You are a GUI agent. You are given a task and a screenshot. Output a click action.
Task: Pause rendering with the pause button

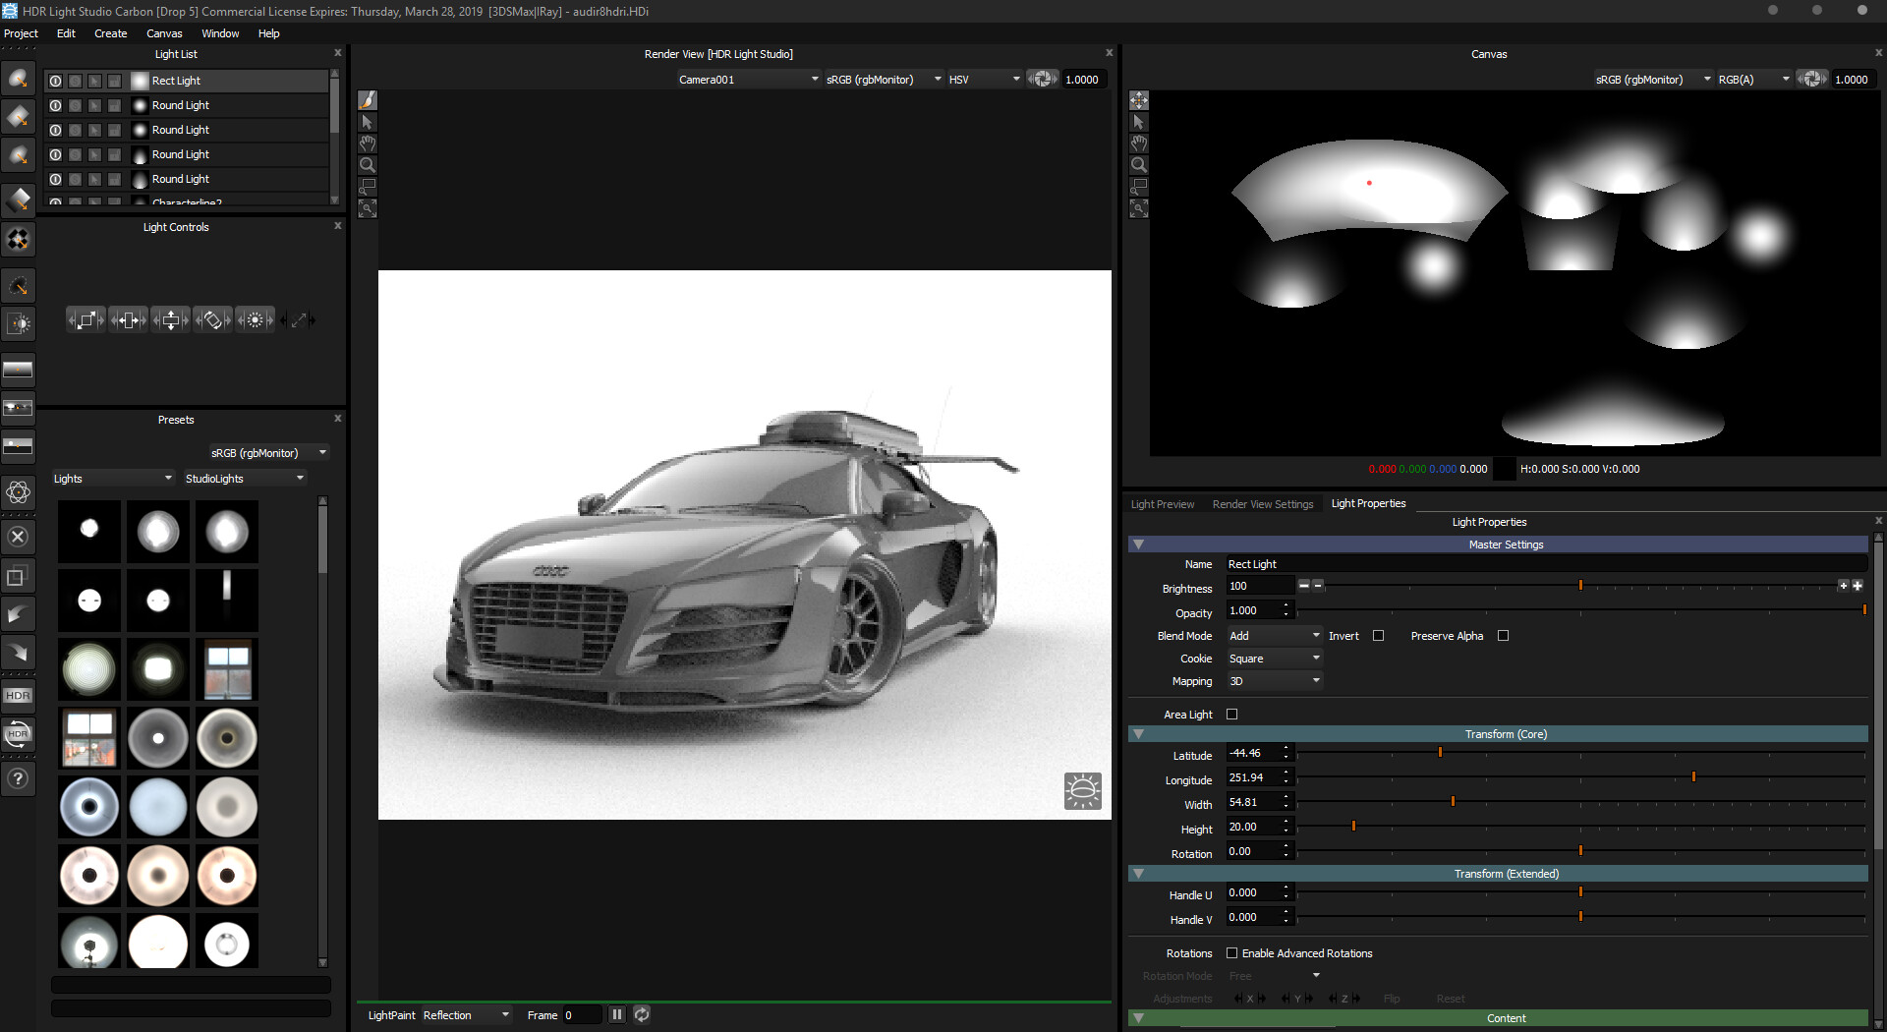[617, 1014]
